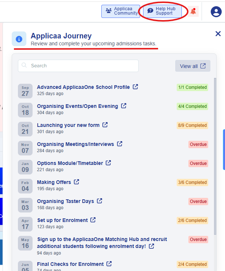Click external-link icon beside Options Module/Timetabler
225x271 pixels.
[x=108, y=163]
